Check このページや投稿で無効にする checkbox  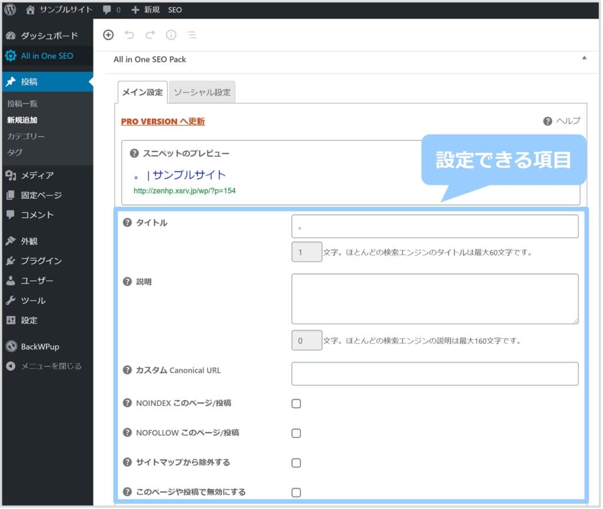297,494
